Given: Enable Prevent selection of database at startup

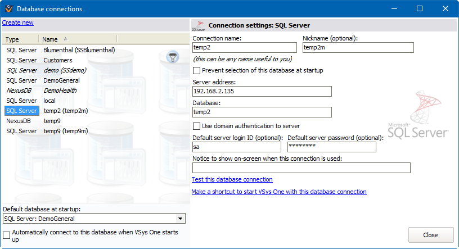Looking at the screenshot, I should (196, 70).
